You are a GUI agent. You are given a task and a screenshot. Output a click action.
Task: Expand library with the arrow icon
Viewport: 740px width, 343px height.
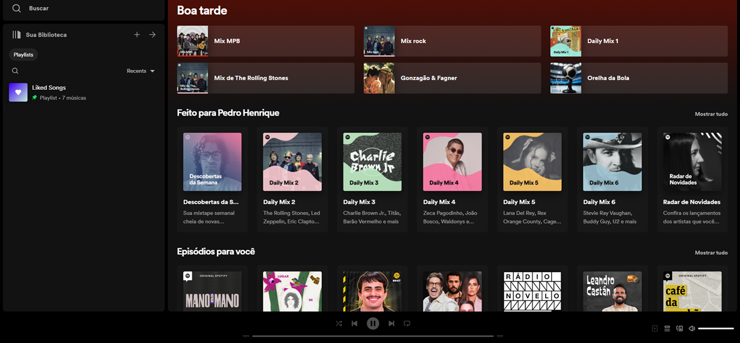click(152, 34)
